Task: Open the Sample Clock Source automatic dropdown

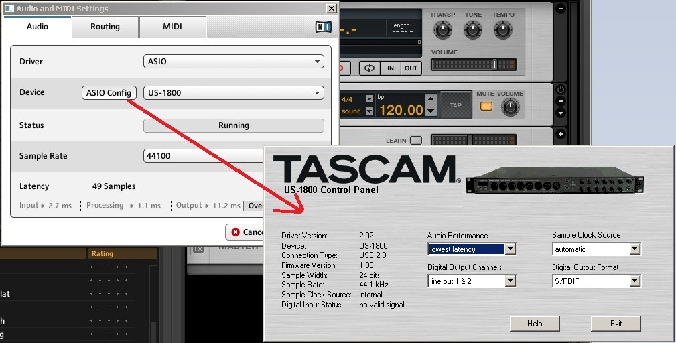Action: 596,249
